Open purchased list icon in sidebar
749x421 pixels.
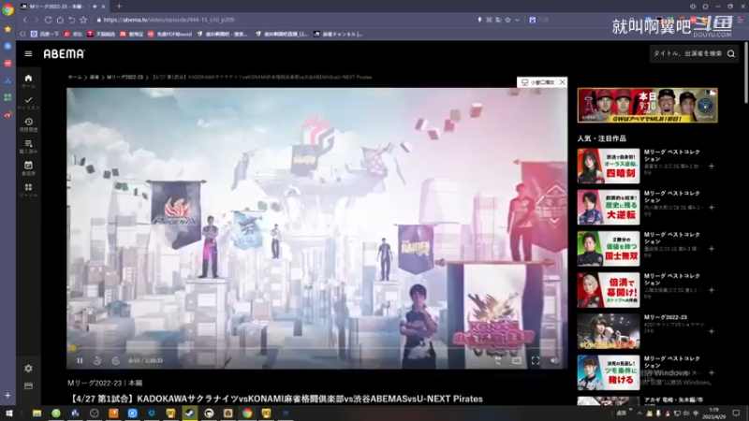pyautogui.click(x=28, y=146)
